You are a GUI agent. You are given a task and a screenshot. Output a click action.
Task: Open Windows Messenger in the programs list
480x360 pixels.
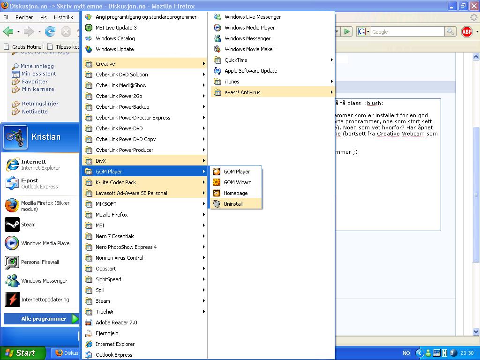pos(272,38)
